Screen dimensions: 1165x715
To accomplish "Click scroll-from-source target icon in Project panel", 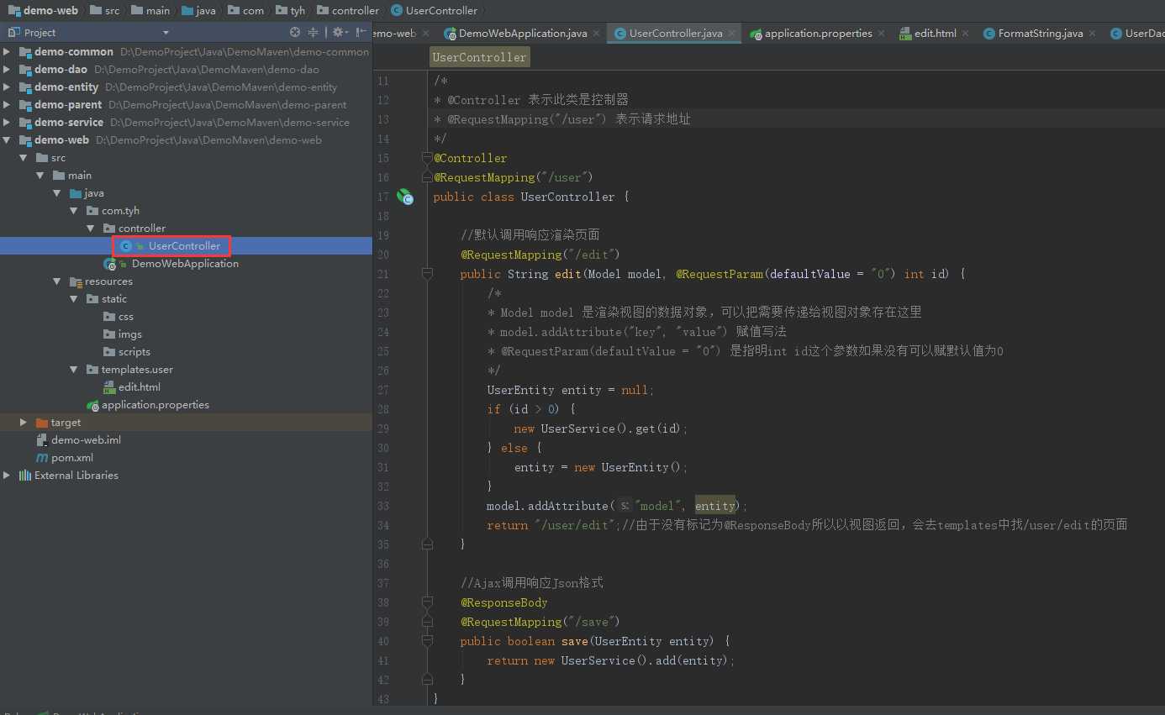I will click(x=295, y=33).
